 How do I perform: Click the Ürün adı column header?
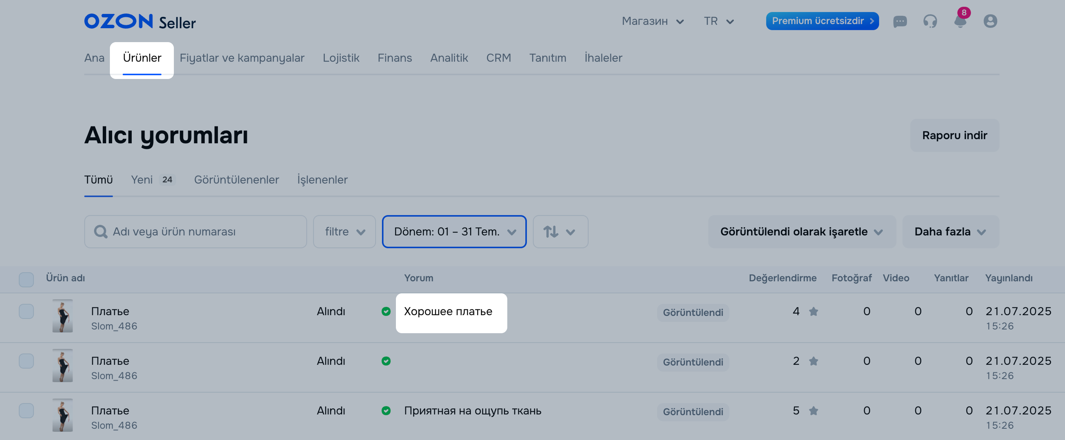click(65, 278)
